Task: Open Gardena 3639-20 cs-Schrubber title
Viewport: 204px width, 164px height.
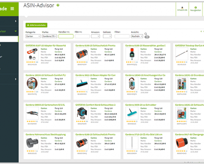Action: click(141, 105)
